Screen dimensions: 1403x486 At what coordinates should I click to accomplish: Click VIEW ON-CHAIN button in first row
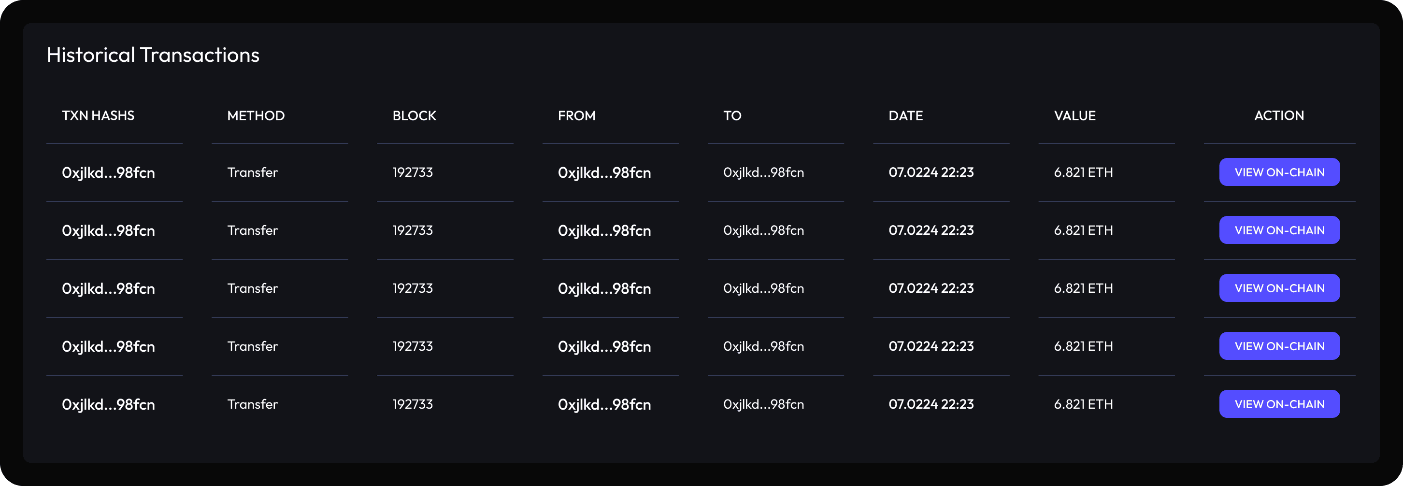pyautogui.click(x=1279, y=172)
